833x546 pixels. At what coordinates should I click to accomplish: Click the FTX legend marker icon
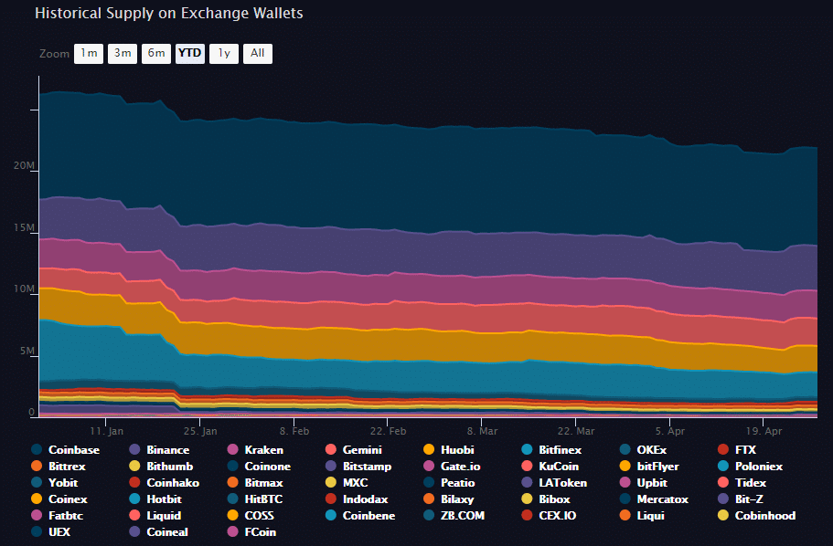[724, 449]
